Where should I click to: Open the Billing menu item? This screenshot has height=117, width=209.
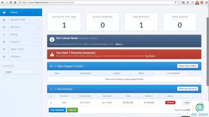[21, 34]
